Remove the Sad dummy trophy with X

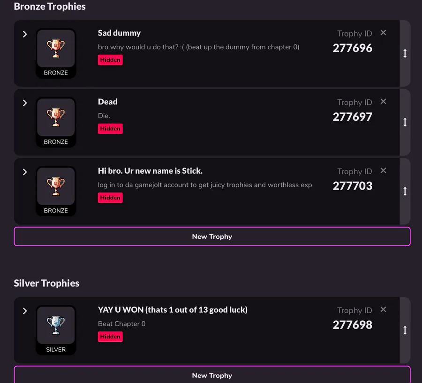[383, 32]
